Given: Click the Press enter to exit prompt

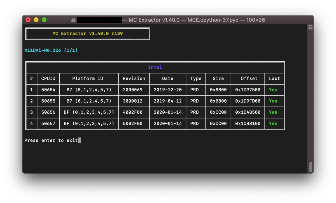Looking at the screenshot, I should [51, 140].
